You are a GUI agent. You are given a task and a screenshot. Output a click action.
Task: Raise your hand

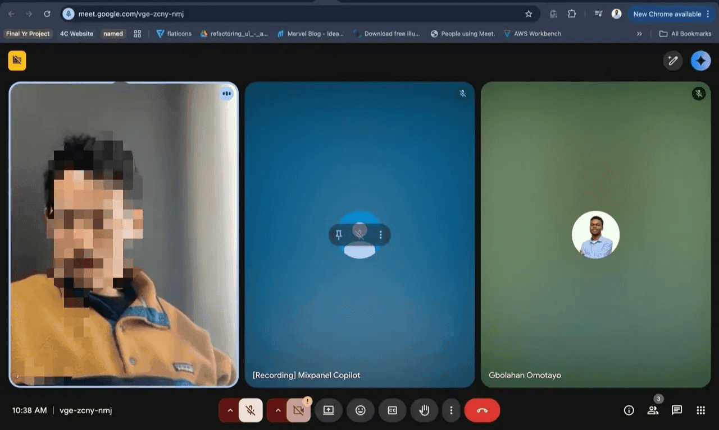coord(425,410)
